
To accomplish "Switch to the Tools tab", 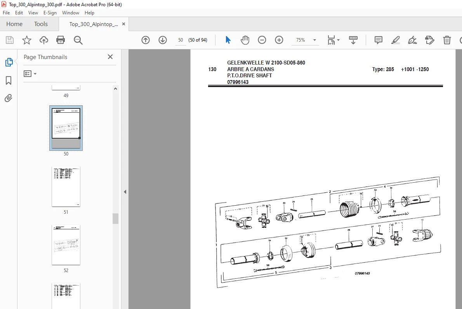I will (x=41, y=24).
